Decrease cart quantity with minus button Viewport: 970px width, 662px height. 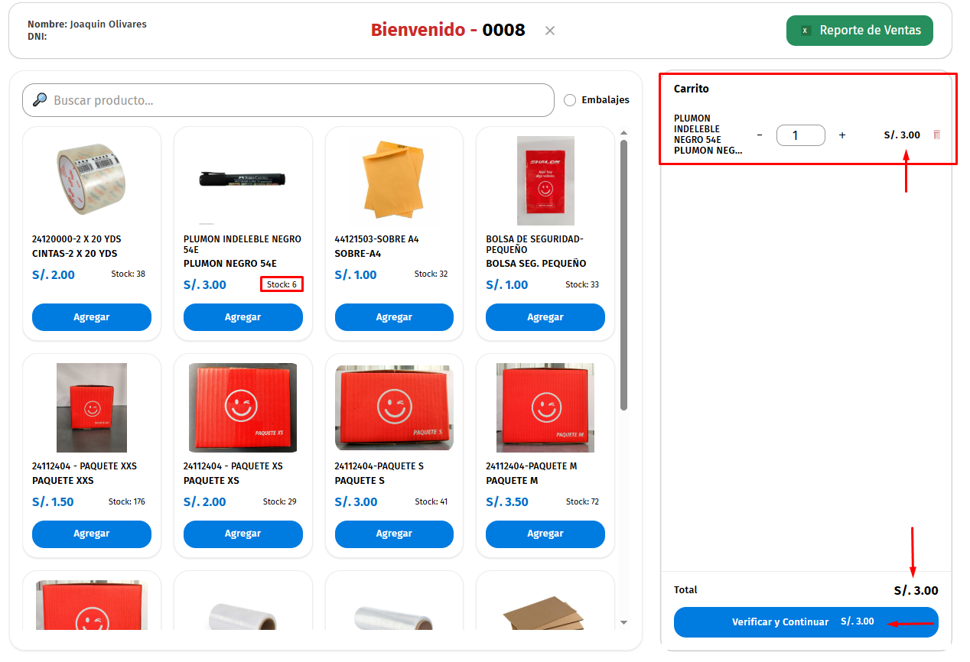[x=760, y=135]
